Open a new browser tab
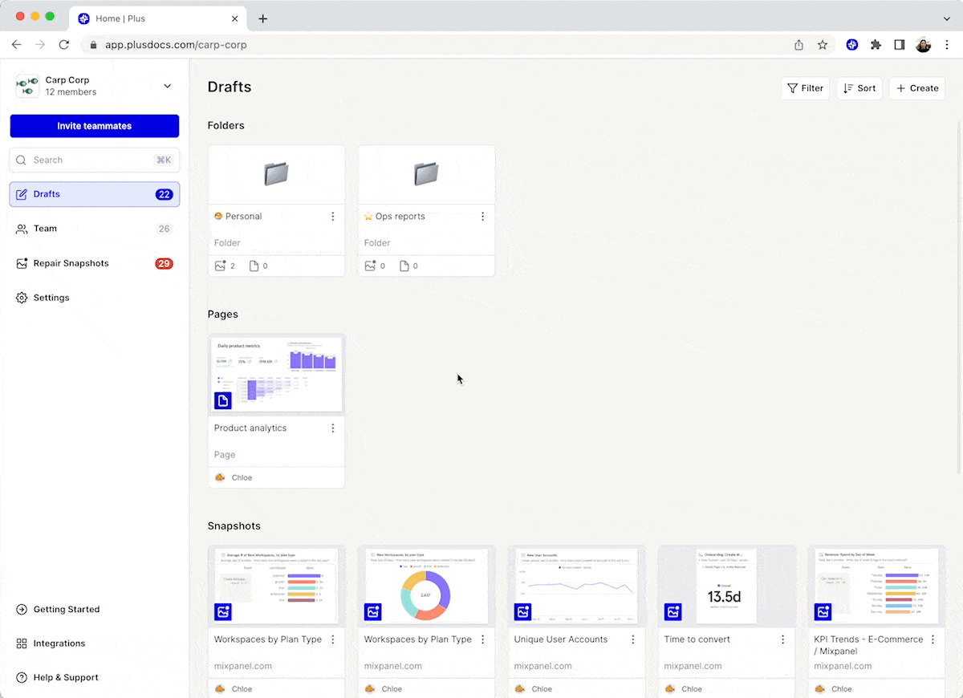The height and width of the screenshot is (698, 963). tap(262, 18)
